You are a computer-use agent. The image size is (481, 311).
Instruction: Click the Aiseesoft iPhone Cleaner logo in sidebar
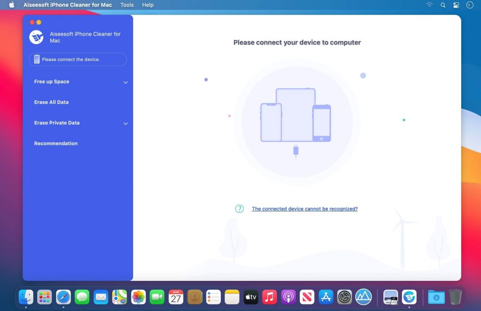click(x=37, y=37)
